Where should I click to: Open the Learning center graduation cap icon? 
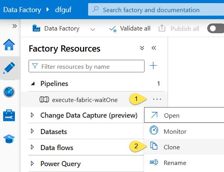[x=9, y=139]
